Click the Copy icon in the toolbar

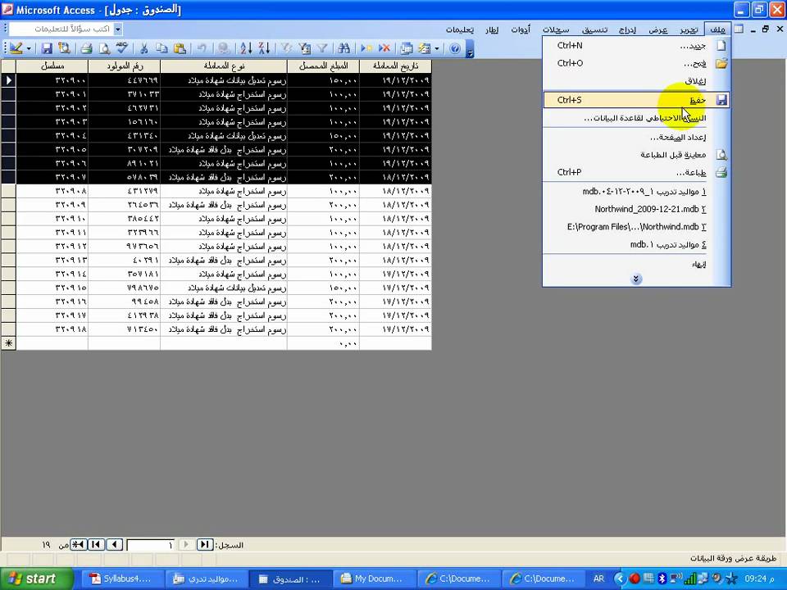tap(161, 48)
